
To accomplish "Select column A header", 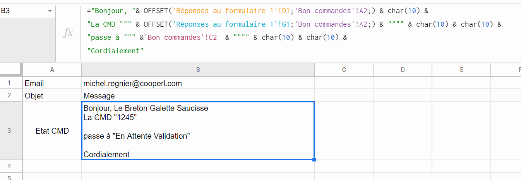I will (52, 70).
